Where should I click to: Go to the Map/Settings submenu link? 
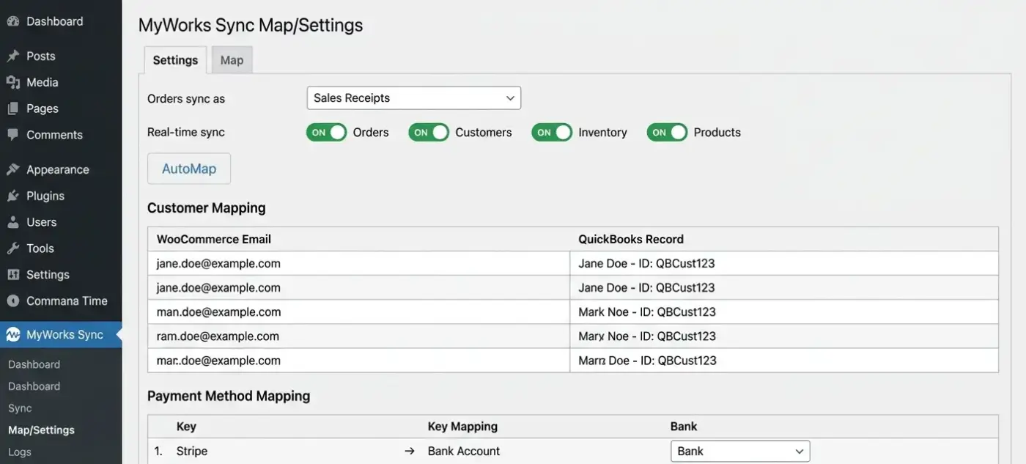coord(41,430)
